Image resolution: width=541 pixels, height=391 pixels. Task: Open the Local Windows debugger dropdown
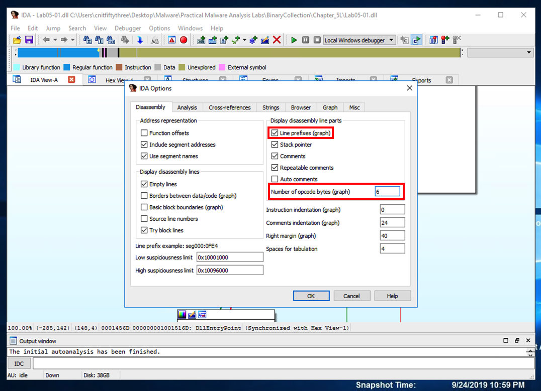(391, 40)
